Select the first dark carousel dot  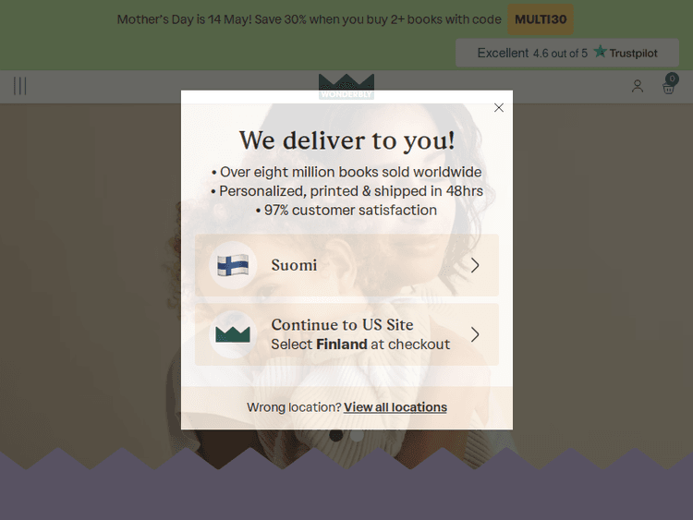(x=336, y=435)
